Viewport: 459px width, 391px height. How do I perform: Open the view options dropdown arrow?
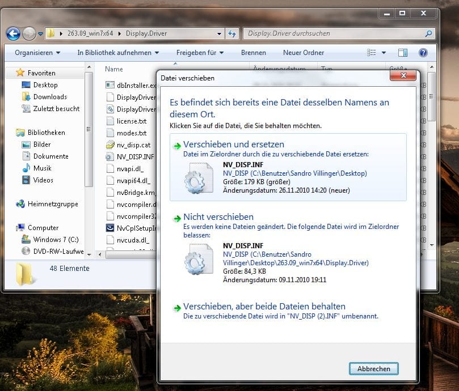[384, 53]
